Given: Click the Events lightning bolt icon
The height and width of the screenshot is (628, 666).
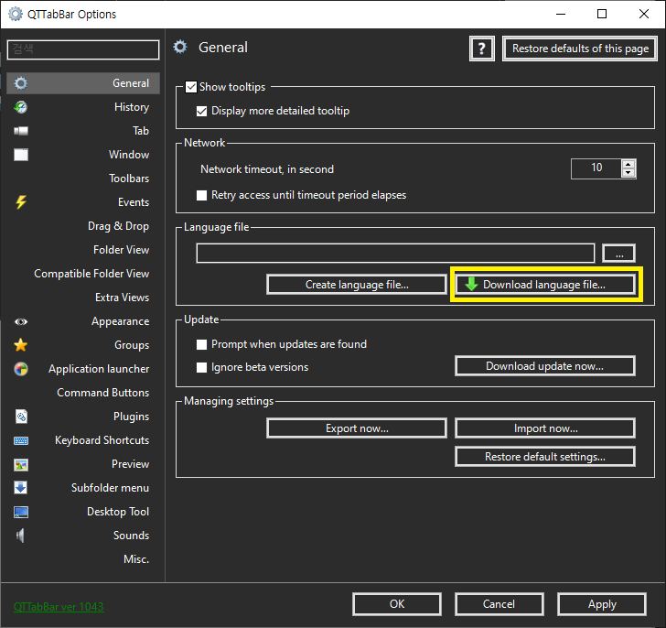Looking at the screenshot, I should [21, 202].
